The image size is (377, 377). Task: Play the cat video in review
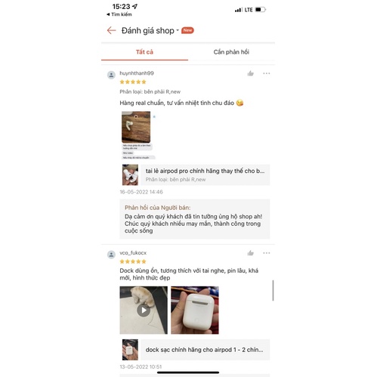(x=144, y=310)
